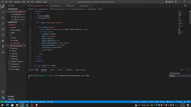191x107 pixels.
Task: Open the Search view in activity bar
Action: click(x=3, y=12)
